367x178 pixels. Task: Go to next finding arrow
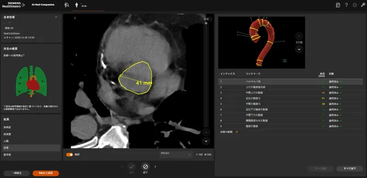pyautogui.click(x=155, y=167)
